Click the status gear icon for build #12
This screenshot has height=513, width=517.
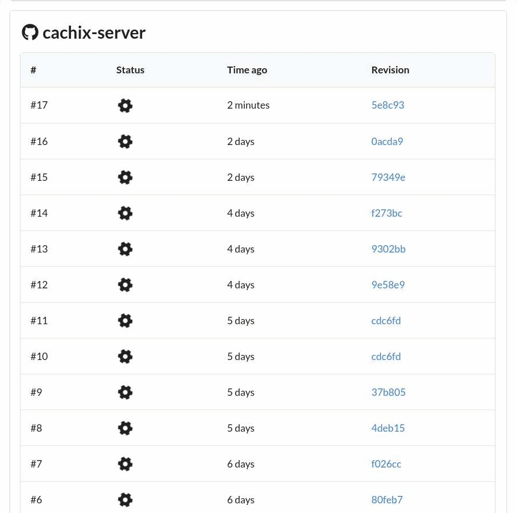pos(126,285)
